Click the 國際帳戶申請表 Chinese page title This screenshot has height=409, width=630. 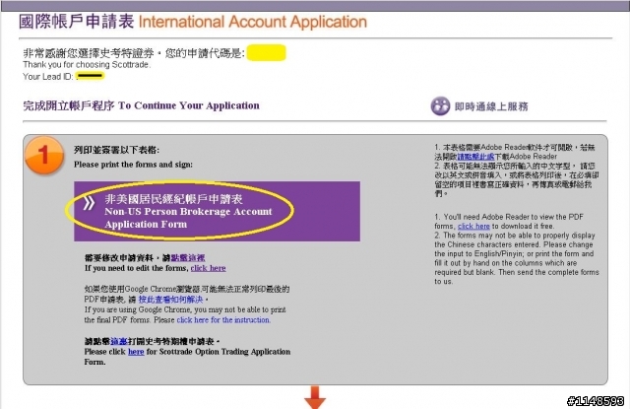coord(77,22)
